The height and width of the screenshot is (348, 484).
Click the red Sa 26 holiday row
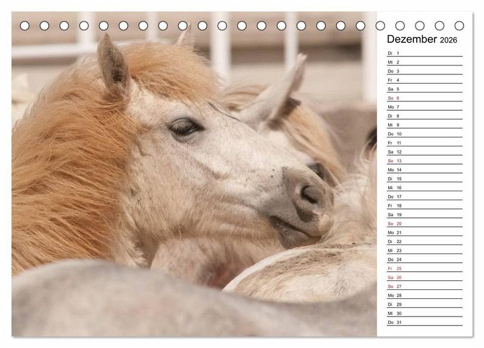point(424,277)
